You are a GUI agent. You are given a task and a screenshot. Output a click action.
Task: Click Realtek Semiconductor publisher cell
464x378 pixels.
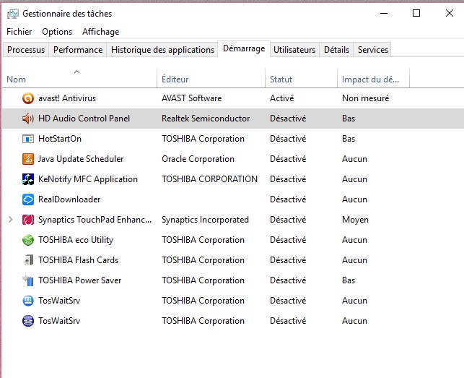[x=206, y=119]
